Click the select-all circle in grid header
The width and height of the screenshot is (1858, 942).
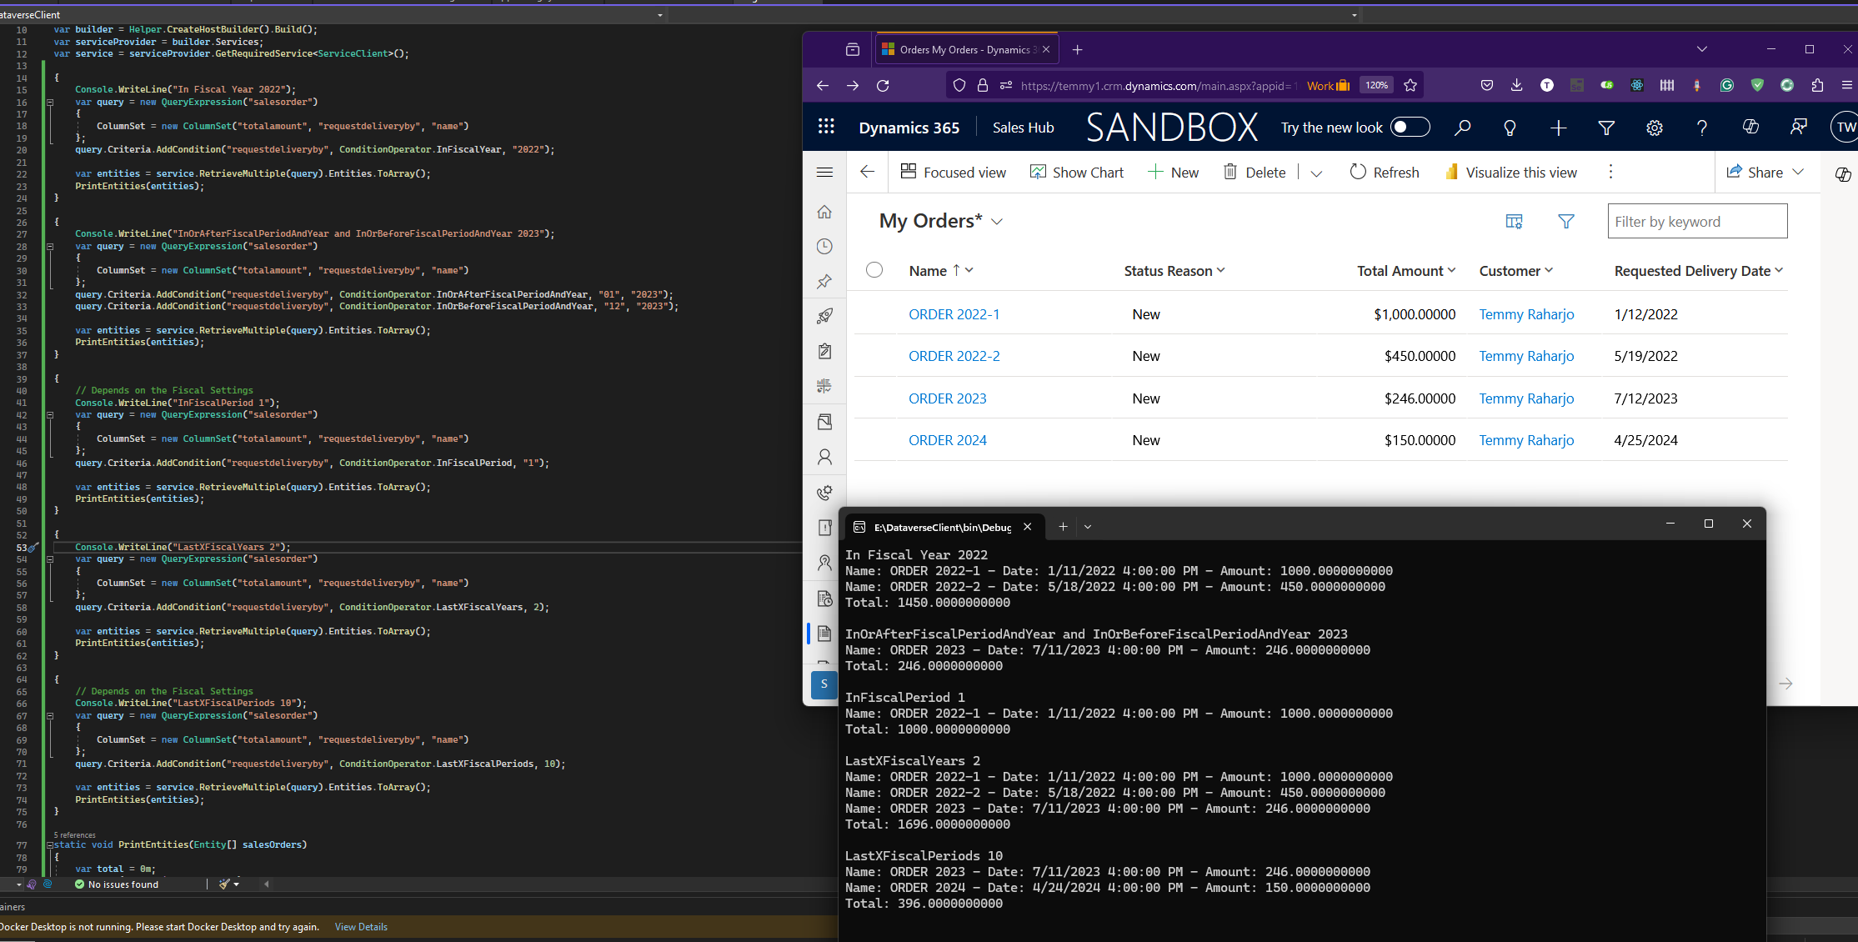874,270
